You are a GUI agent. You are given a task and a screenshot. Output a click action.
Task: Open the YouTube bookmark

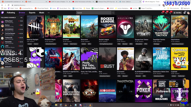tap(134, 8)
